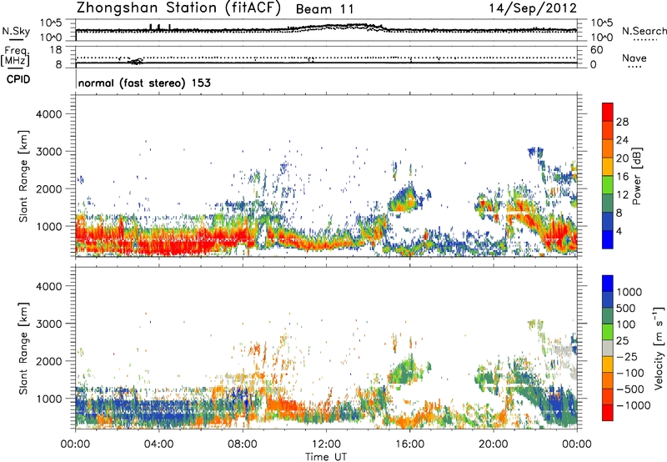667x462 pixels.
Task: Click the "4000" range tick in velocity panel
Action: point(49,286)
